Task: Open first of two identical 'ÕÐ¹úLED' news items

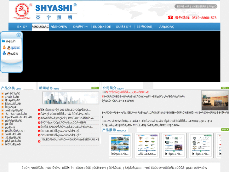Action: pos(60,131)
